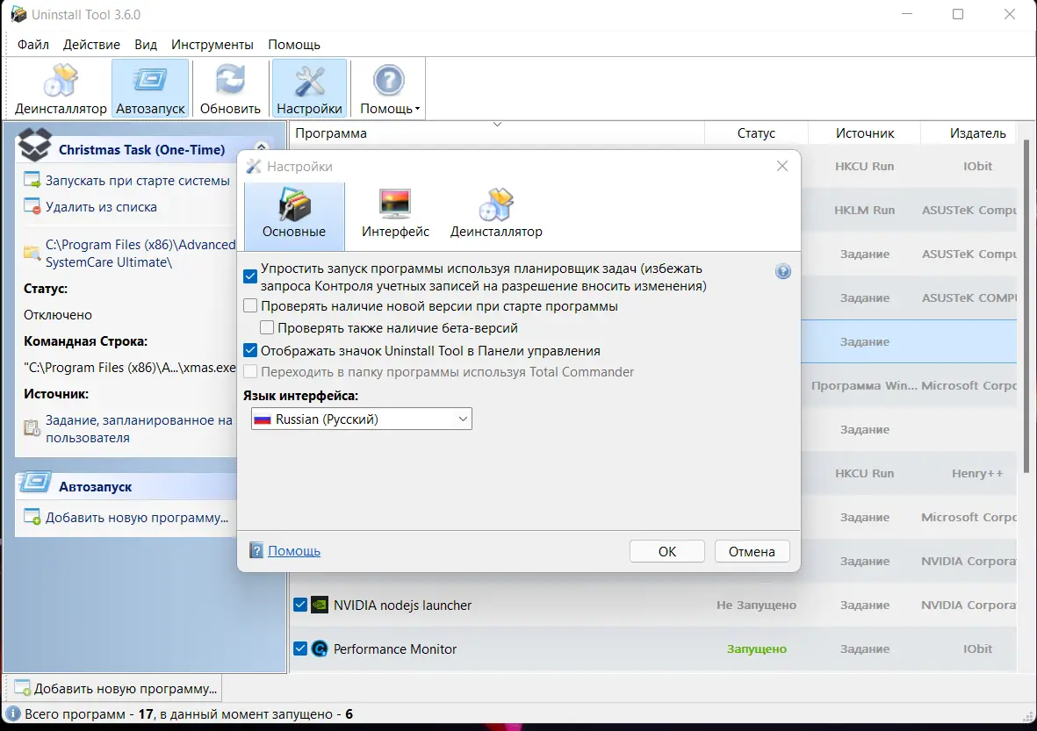Switch to Автозапуск toolbar view

click(150, 89)
